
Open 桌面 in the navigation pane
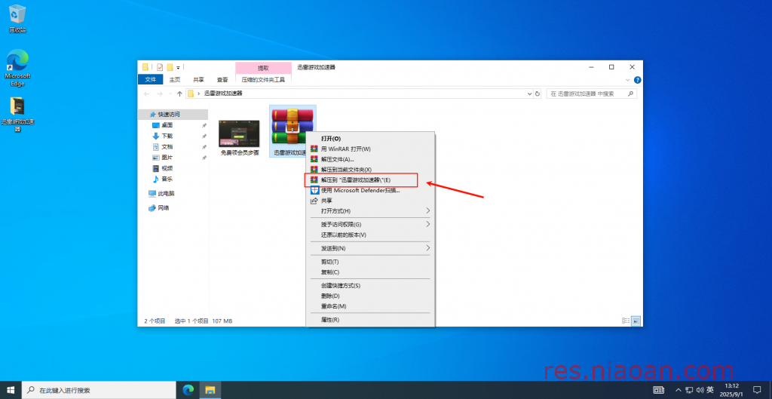(167, 125)
